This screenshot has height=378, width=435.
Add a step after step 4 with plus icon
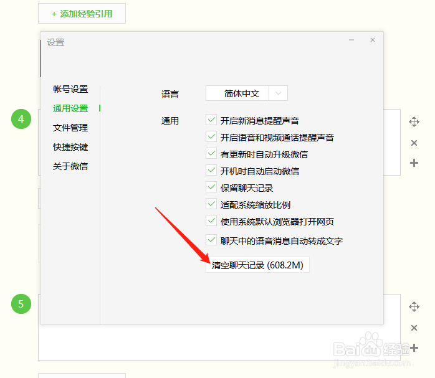pyautogui.click(x=414, y=163)
